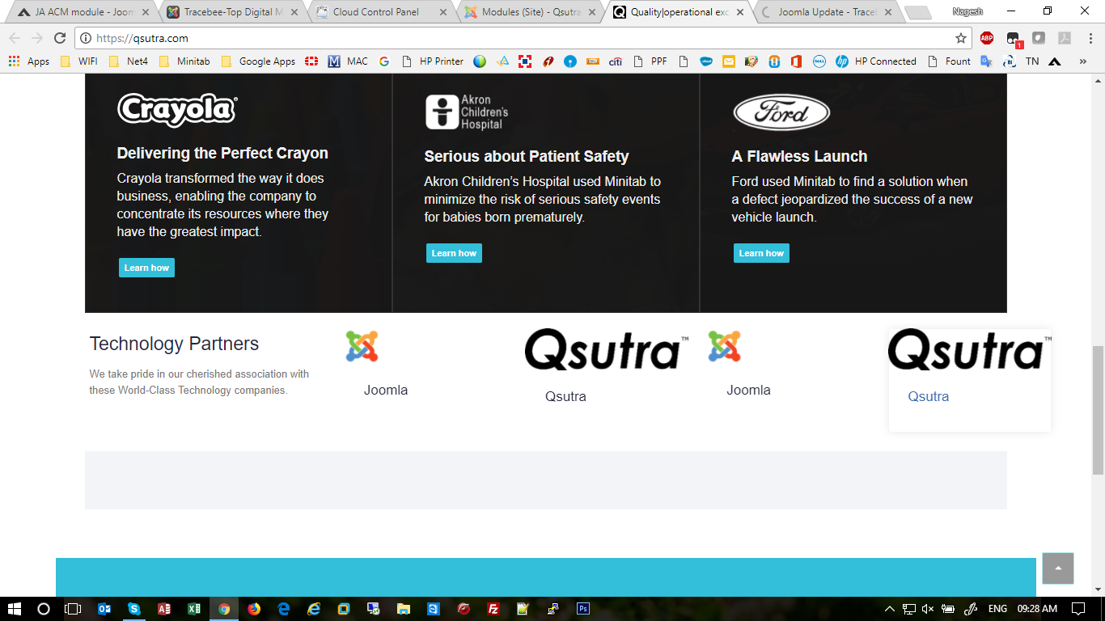Open the Windows Start menu

(15, 609)
